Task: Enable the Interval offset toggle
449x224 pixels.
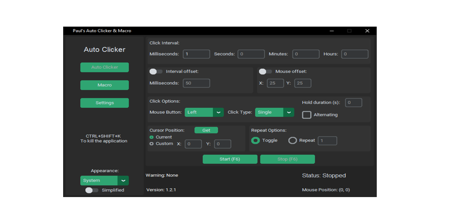Action: pos(156,71)
